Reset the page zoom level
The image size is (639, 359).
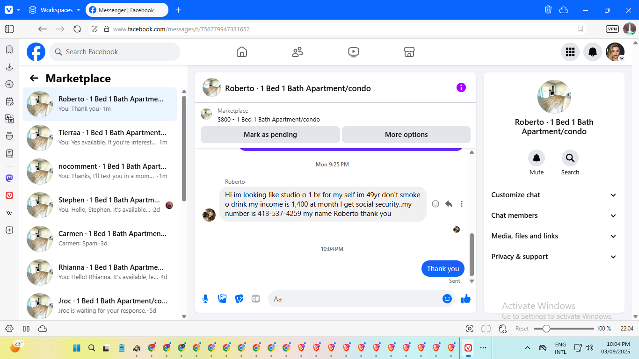[x=522, y=329]
